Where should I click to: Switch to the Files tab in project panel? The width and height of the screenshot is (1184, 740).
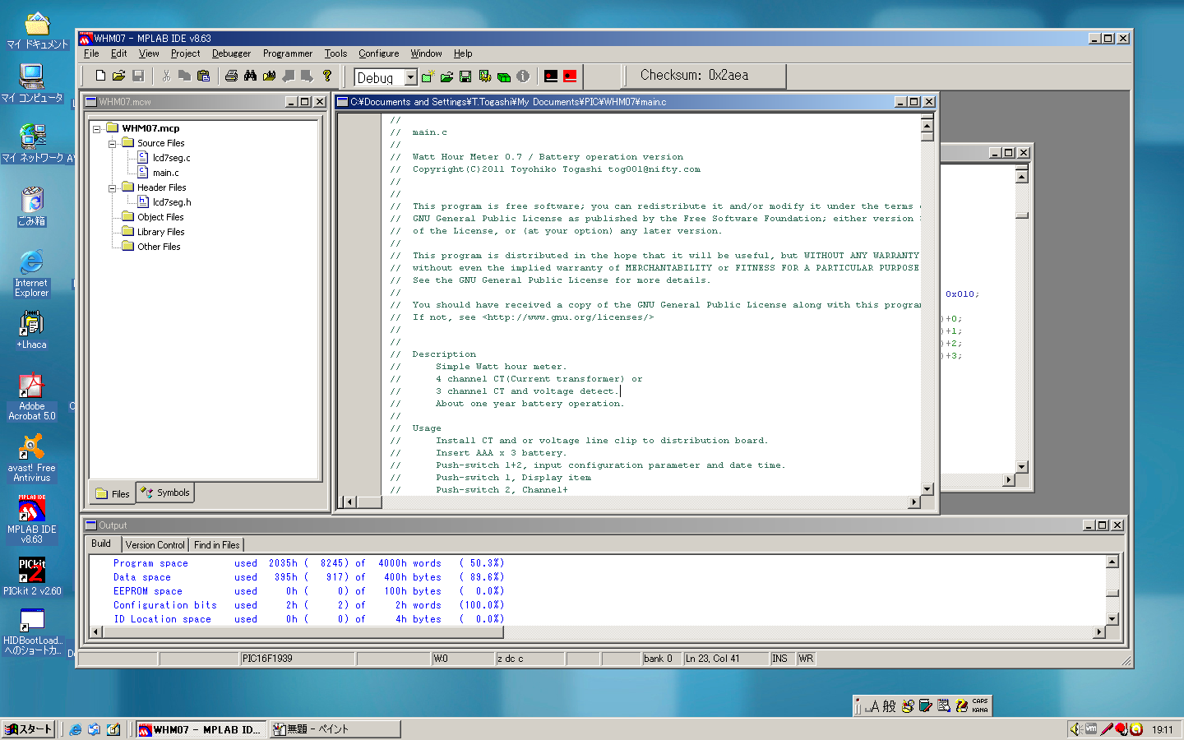[113, 493]
